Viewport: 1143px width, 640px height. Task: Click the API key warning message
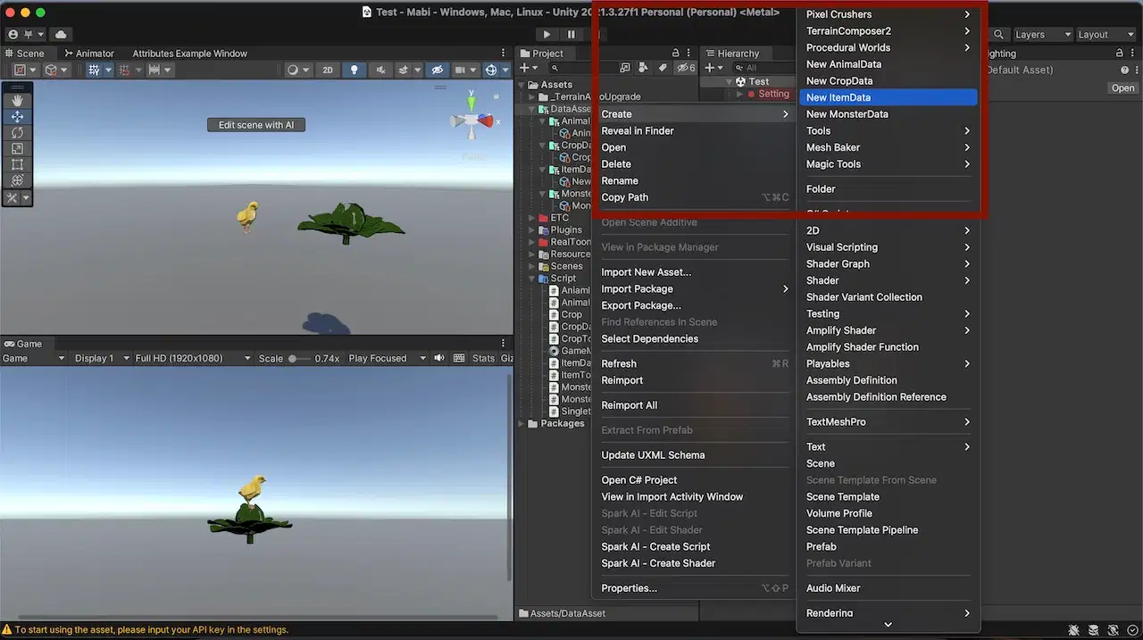[152, 629]
